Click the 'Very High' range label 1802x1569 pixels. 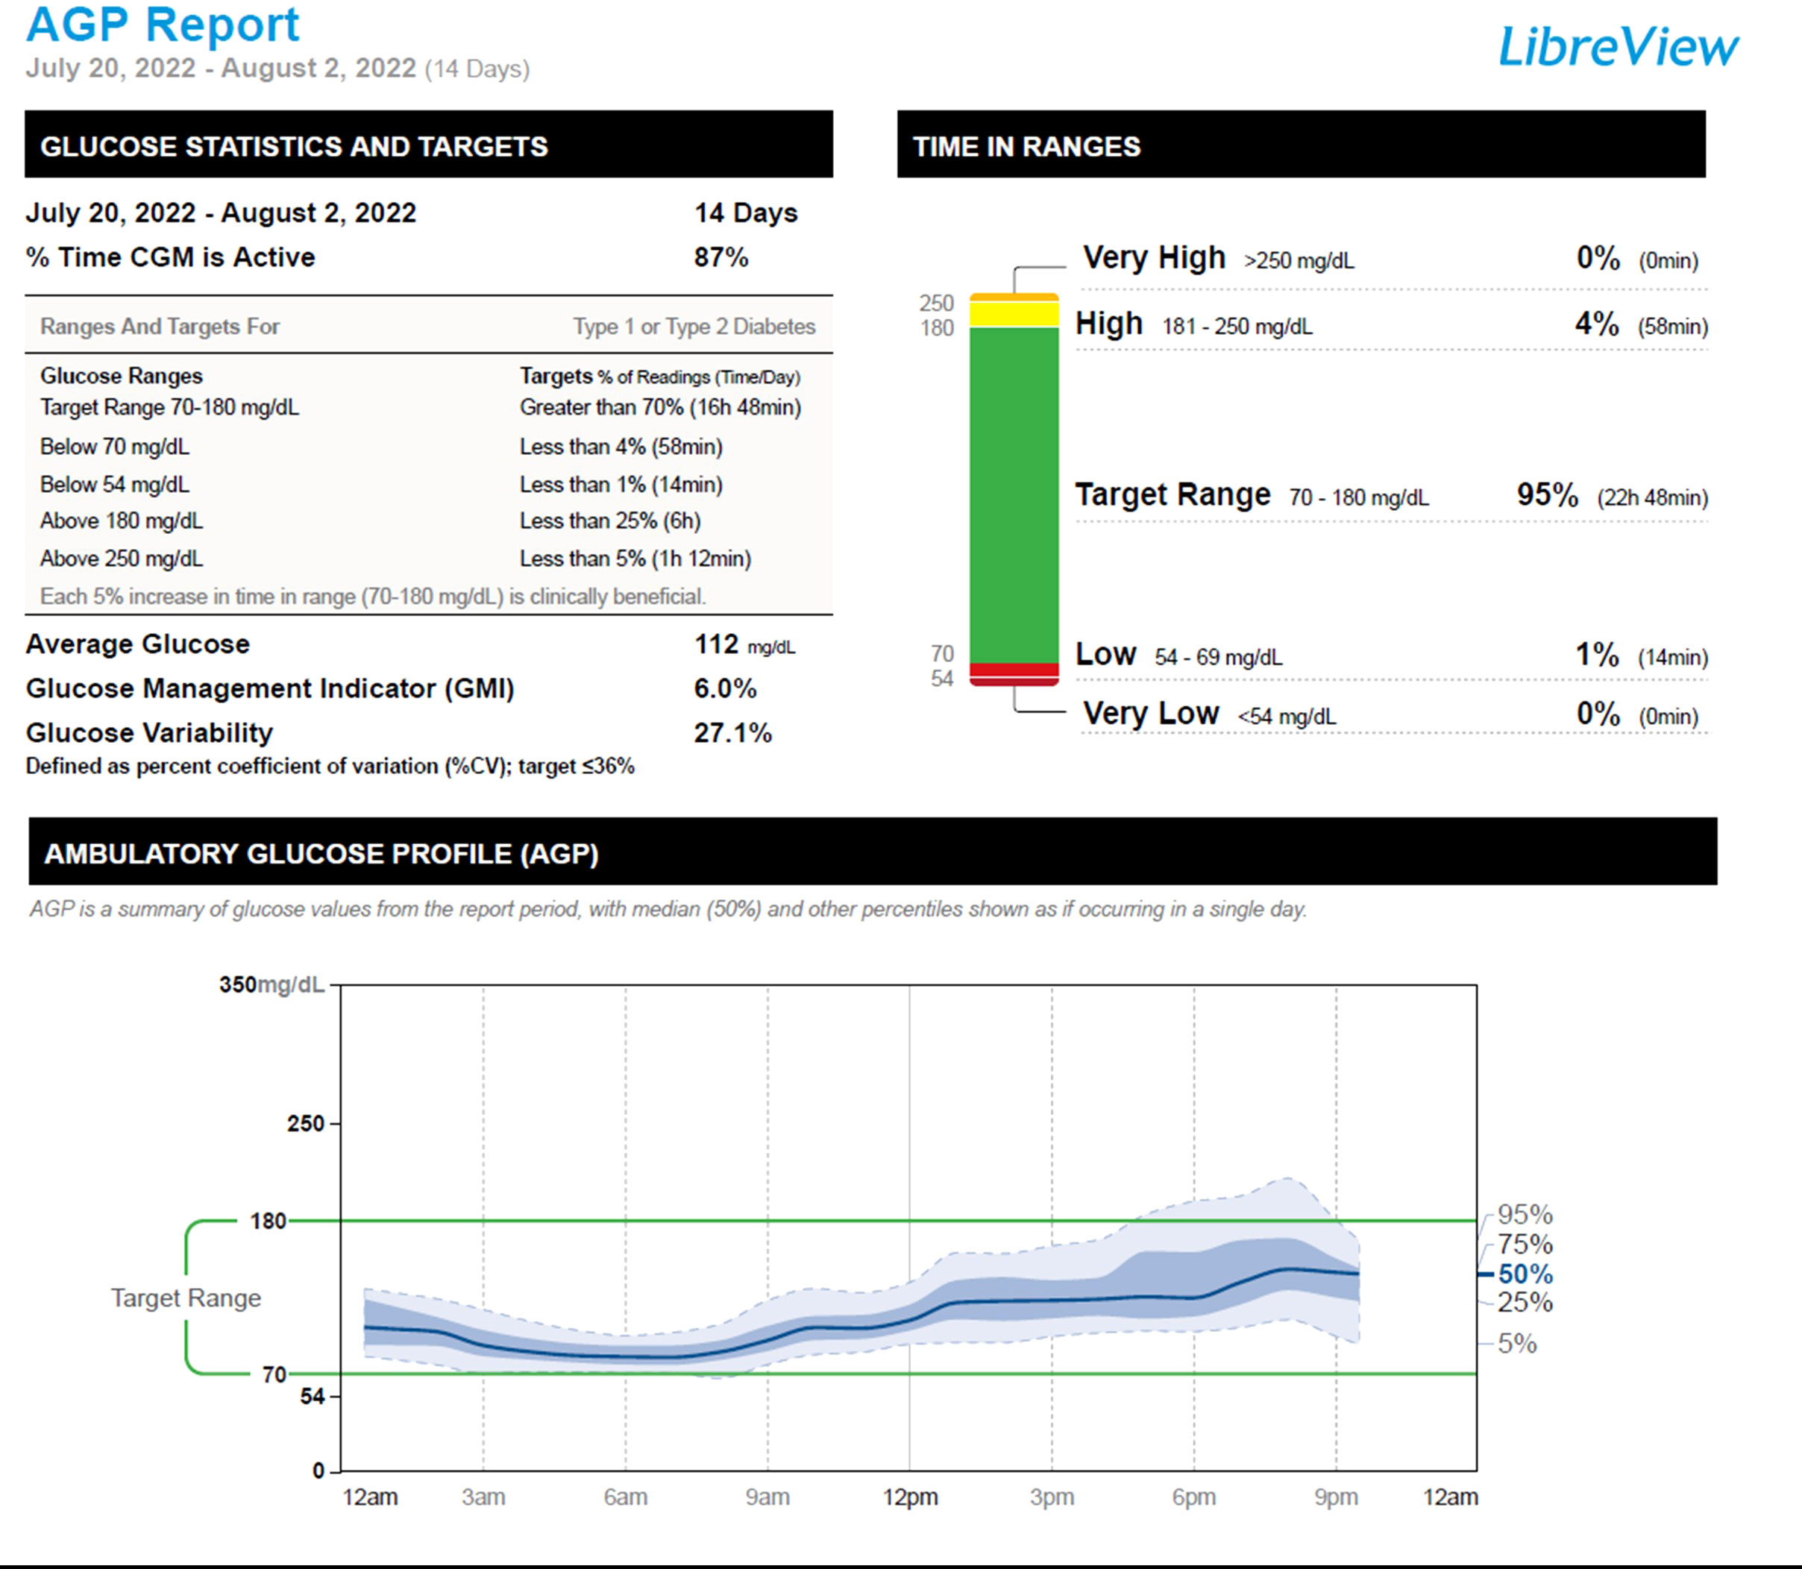[x=1154, y=257]
